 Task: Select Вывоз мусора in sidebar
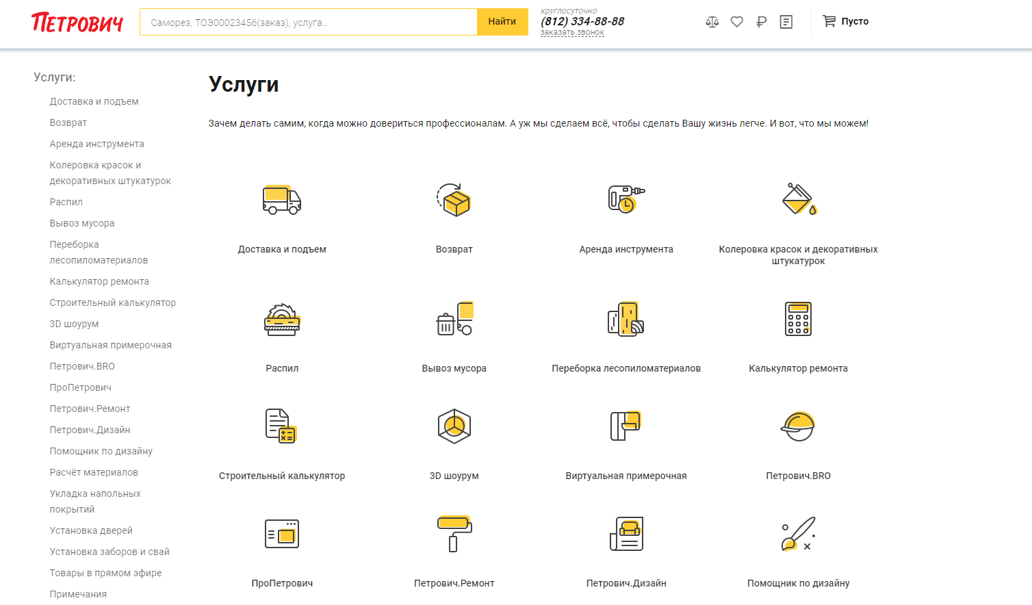(82, 223)
